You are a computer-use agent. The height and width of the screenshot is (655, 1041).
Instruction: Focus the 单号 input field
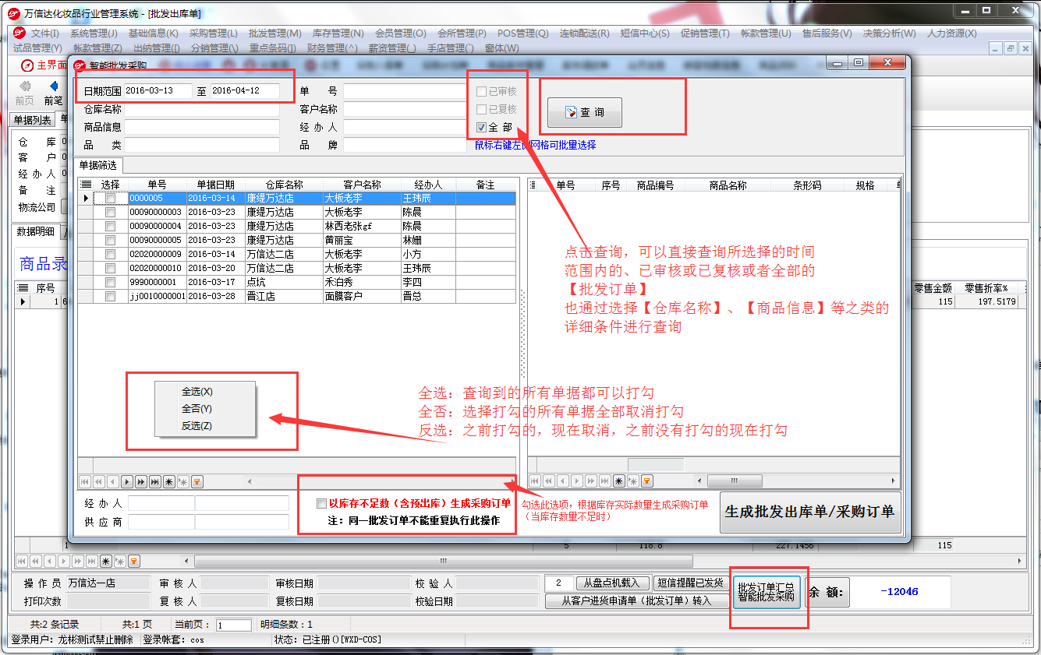[x=404, y=91]
